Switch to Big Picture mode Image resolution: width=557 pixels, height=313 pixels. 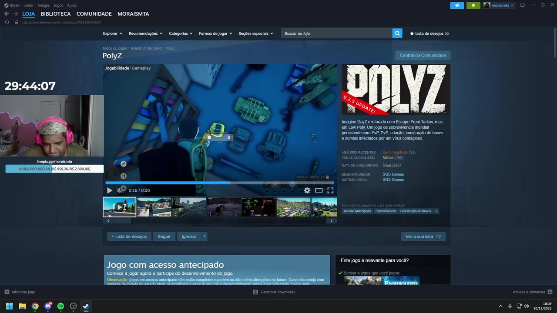tap(523, 5)
